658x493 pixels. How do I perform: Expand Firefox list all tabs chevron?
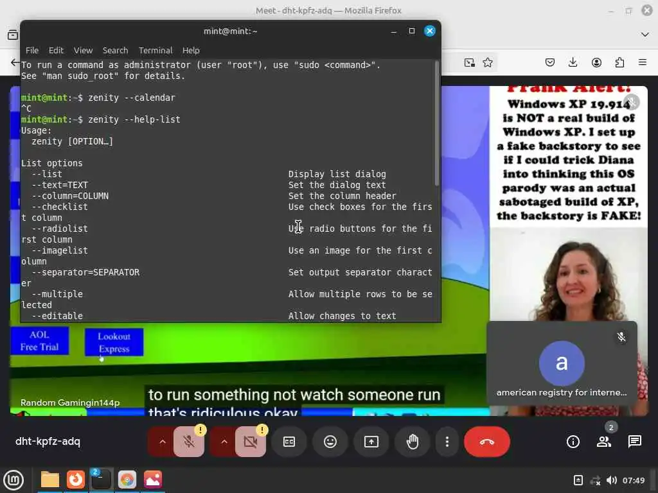click(645, 35)
